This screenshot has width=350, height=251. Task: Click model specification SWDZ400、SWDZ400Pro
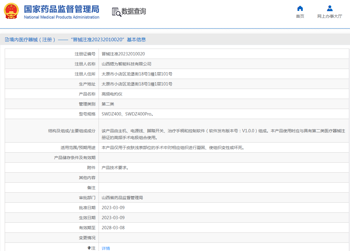127,114
